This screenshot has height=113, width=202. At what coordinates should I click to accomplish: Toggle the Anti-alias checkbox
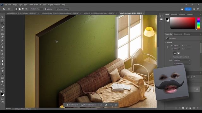point(45,9)
